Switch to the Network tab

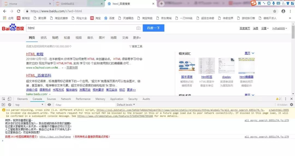(x=66, y=99)
